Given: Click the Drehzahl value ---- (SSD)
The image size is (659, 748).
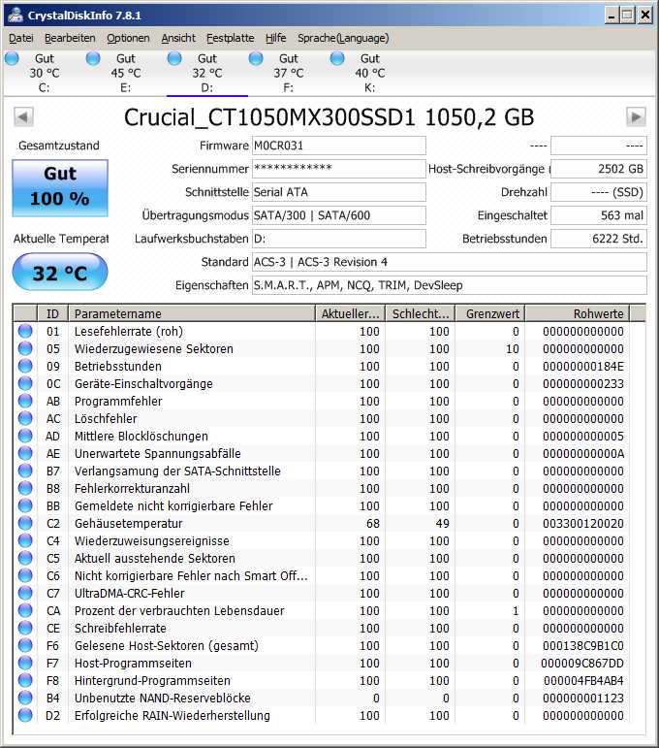Looking at the screenshot, I should (x=599, y=192).
